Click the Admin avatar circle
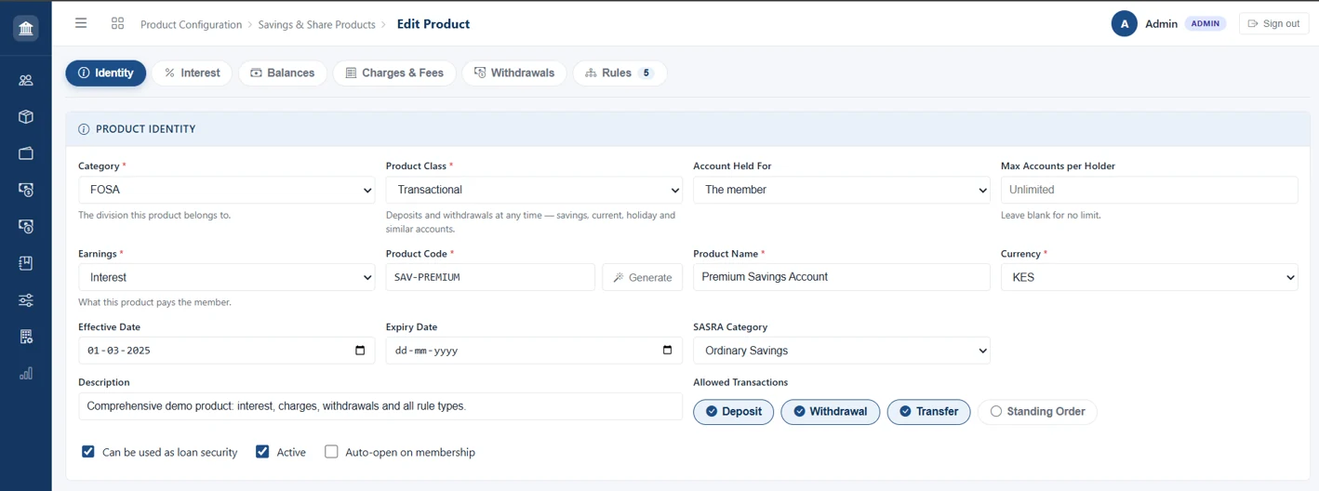Image resolution: width=1319 pixels, height=491 pixels. (x=1124, y=24)
